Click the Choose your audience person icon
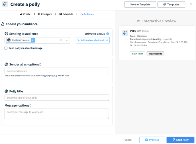196x144 pixels. click(3, 24)
